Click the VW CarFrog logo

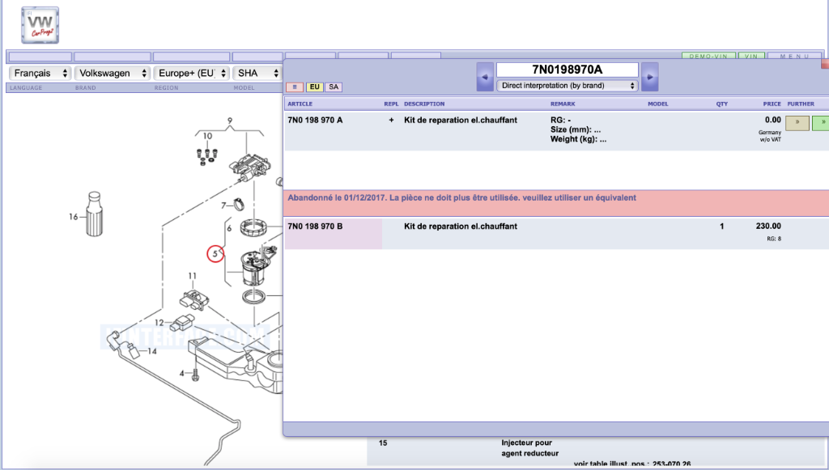pyautogui.click(x=40, y=25)
